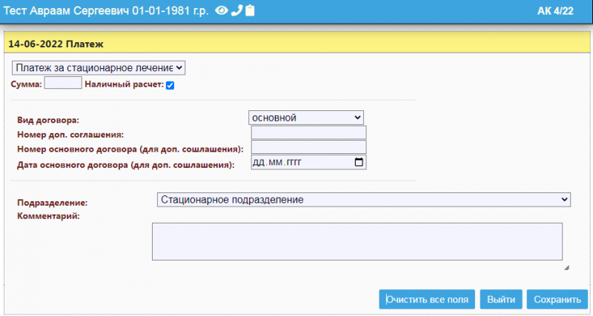This screenshot has width=593, height=316.
Task: Open the Платеж за стационарное лечение dropdown
Action: [x=98, y=67]
